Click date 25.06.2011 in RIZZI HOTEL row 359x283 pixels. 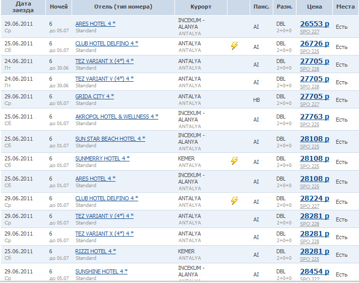coord(19,251)
